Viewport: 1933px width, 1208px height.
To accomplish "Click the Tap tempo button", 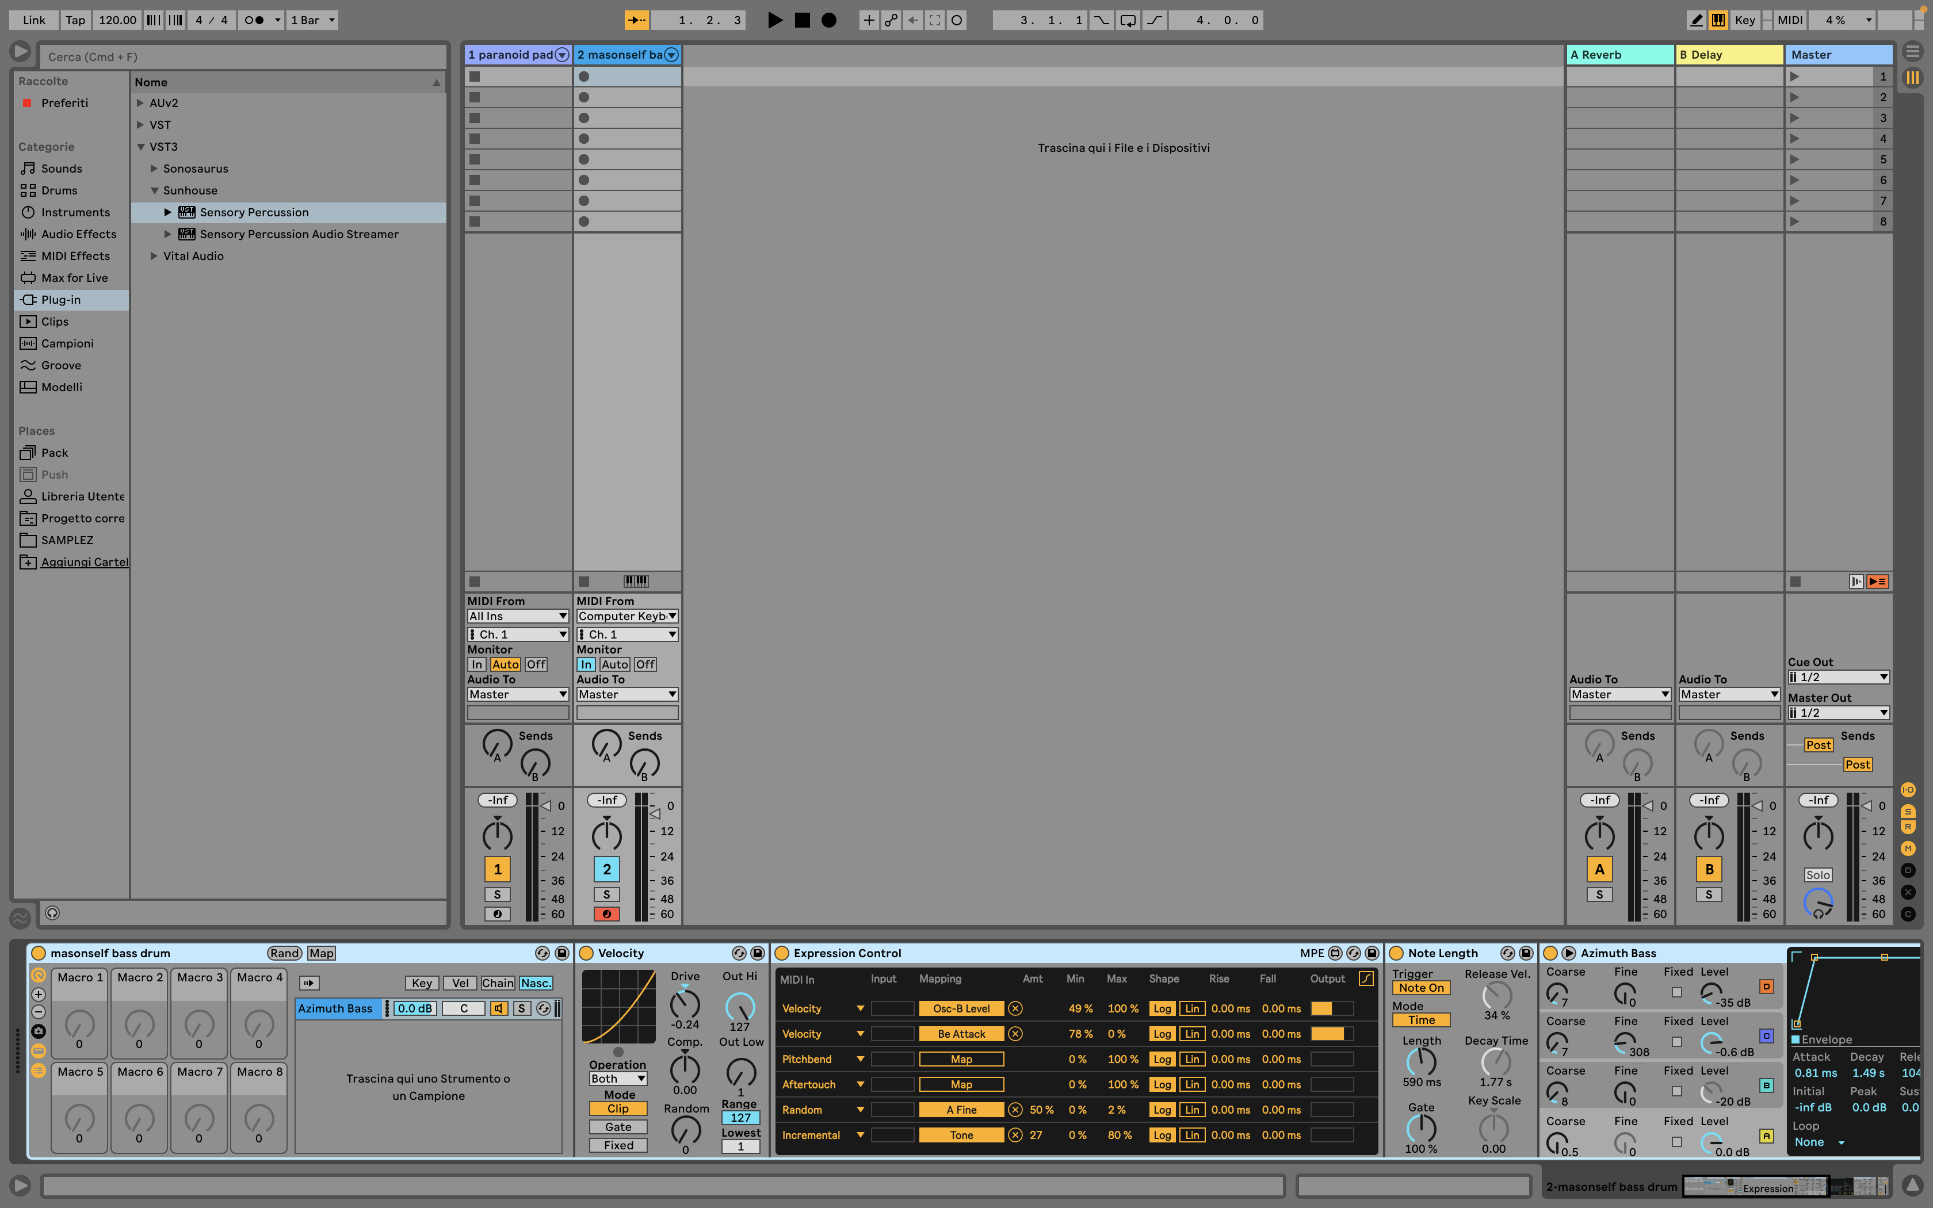I will (75, 20).
